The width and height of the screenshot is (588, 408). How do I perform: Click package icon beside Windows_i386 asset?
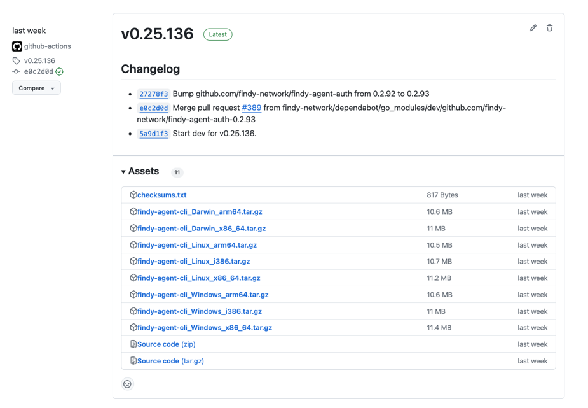pos(133,311)
